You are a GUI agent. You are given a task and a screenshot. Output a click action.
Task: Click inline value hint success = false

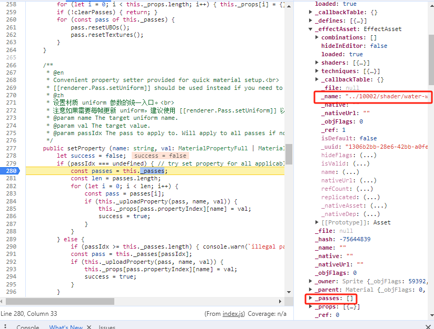tap(160, 156)
